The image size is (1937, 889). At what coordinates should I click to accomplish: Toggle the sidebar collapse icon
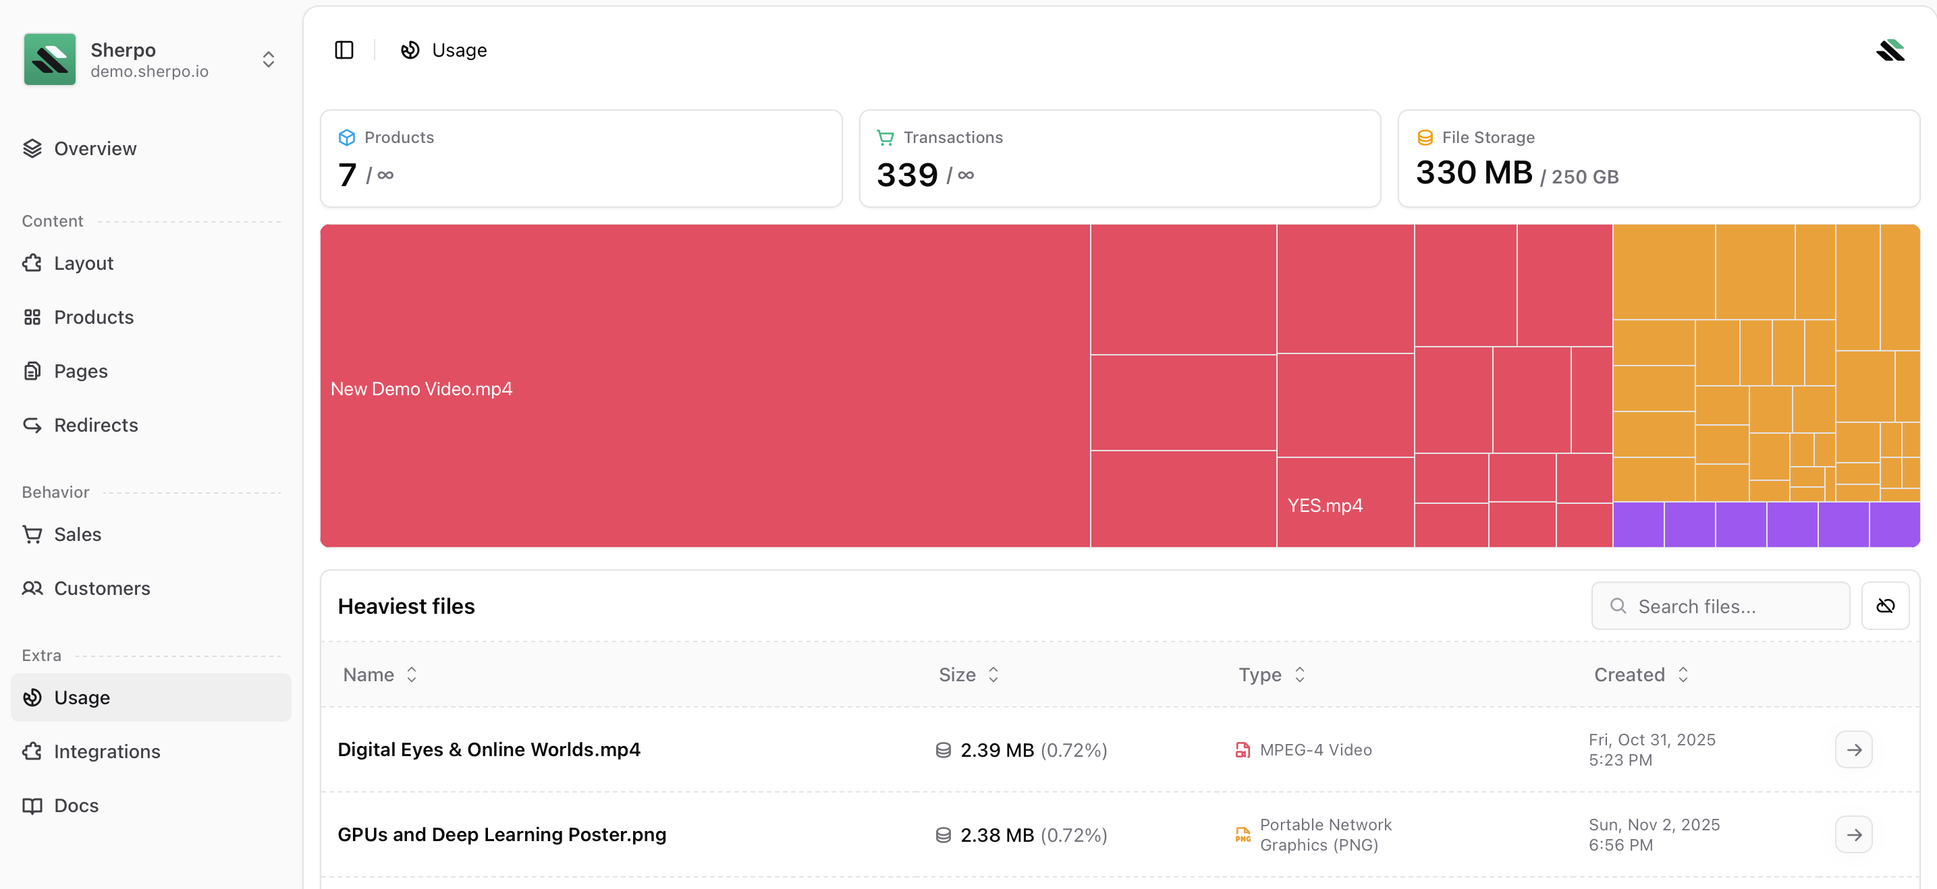click(x=344, y=50)
